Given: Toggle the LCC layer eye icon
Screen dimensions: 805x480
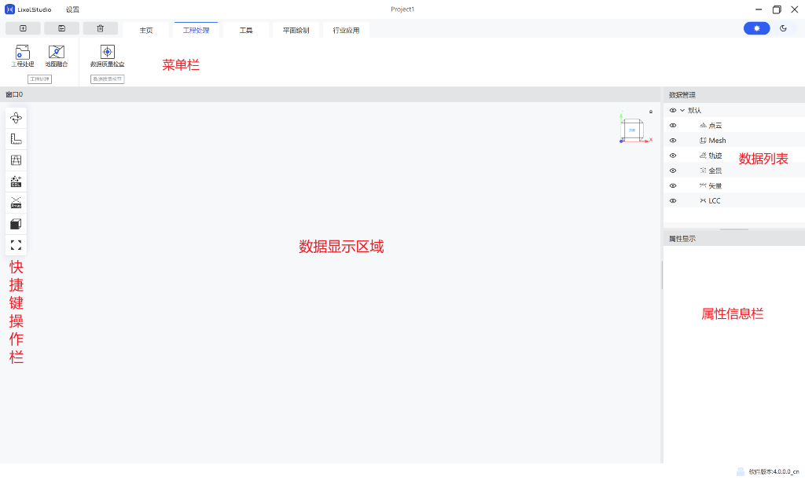Looking at the screenshot, I should (x=673, y=200).
